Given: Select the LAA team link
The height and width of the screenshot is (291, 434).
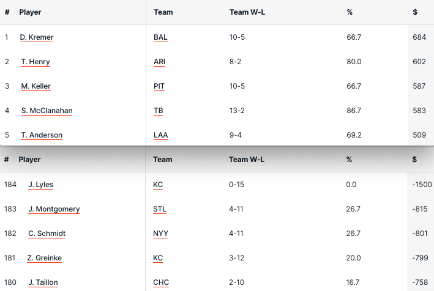Looking at the screenshot, I should (x=160, y=135).
